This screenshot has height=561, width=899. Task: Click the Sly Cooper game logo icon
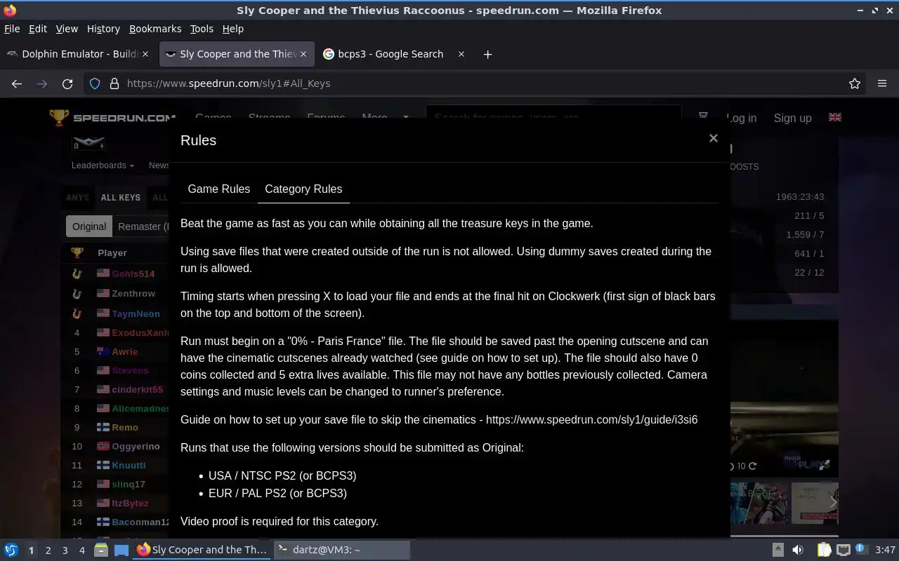pyautogui.click(x=89, y=143)
